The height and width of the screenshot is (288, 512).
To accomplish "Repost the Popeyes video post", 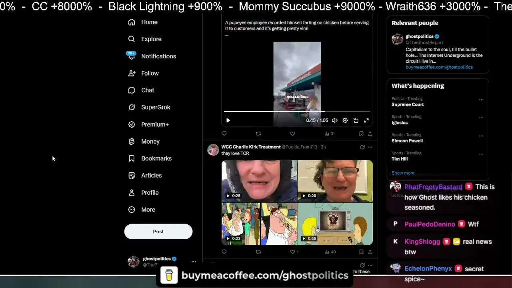I will (258, 134).
